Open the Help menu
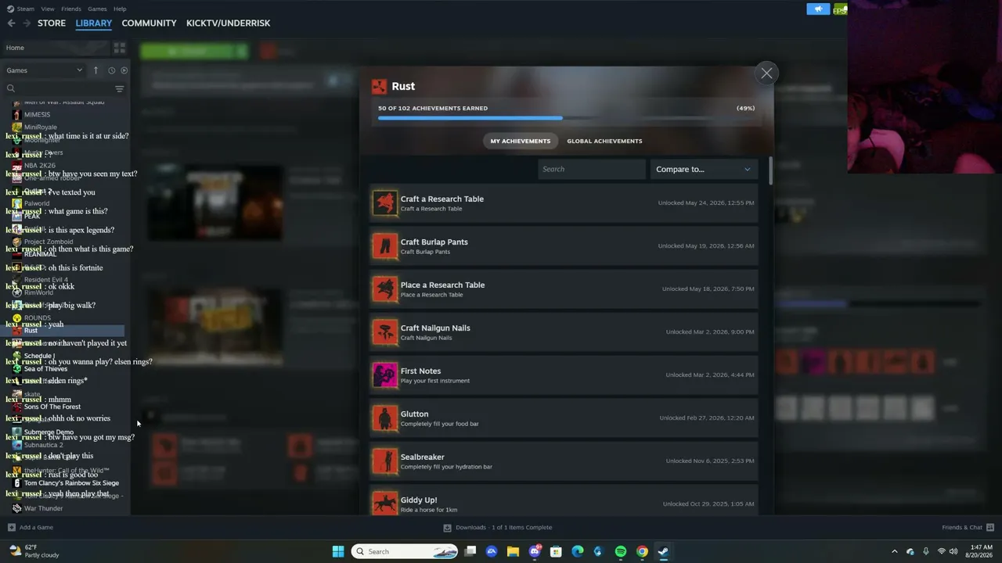This screenshot has width=1002, height=563. click(120, 9)
